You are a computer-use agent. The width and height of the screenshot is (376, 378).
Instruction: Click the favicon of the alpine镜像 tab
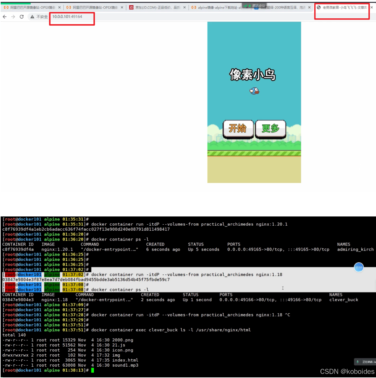pyautogui.click(x=194, y=8)
